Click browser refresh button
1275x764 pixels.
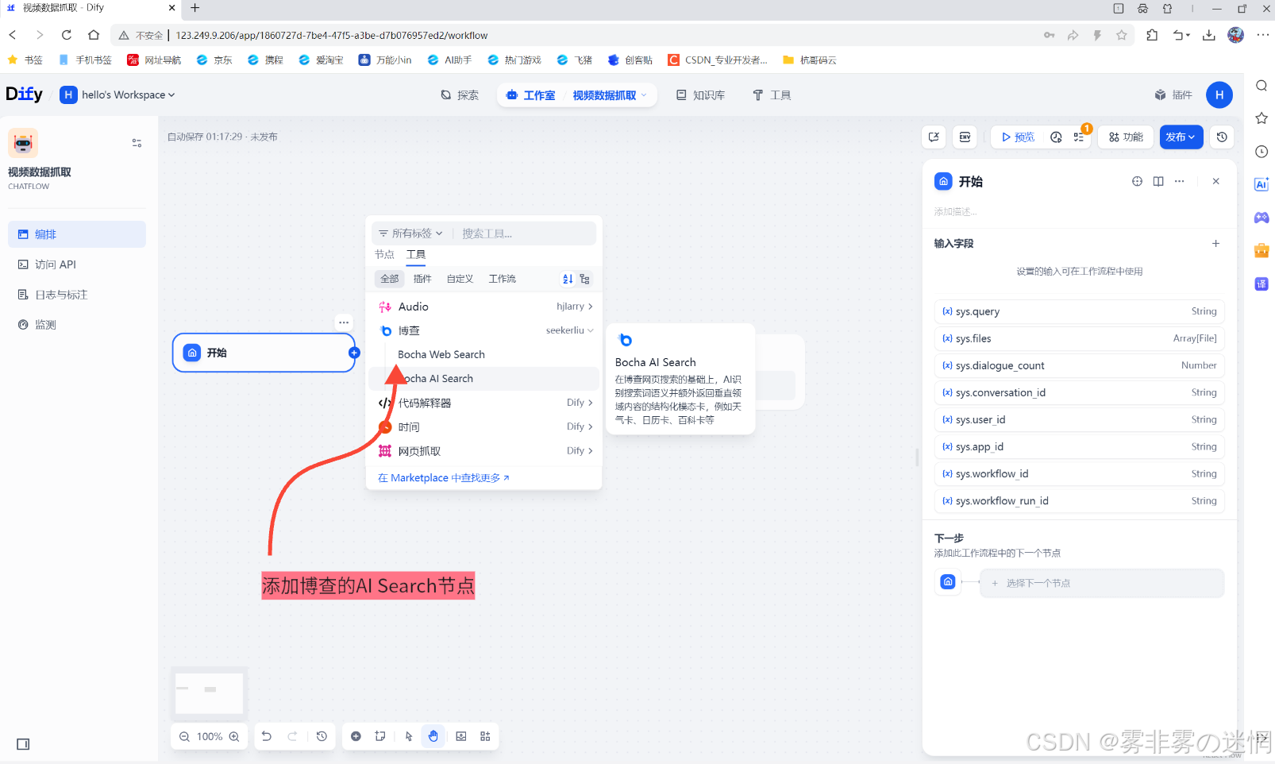coord(67,35)
